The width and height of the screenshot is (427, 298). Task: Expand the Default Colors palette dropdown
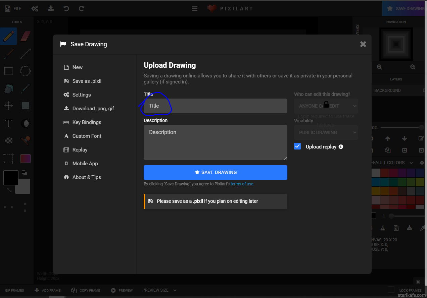[411, 163]
